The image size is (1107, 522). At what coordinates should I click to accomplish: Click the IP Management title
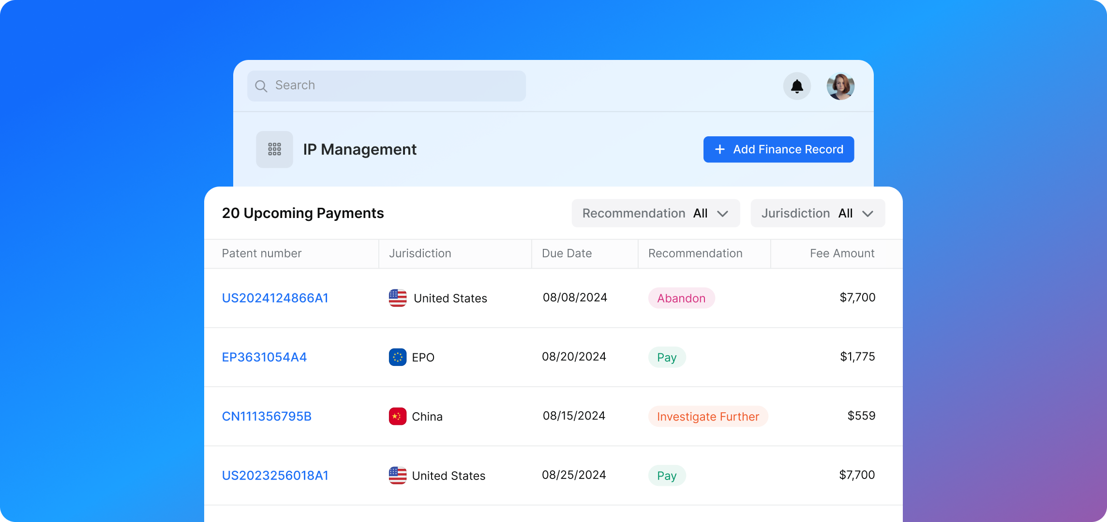pos(360,149)
